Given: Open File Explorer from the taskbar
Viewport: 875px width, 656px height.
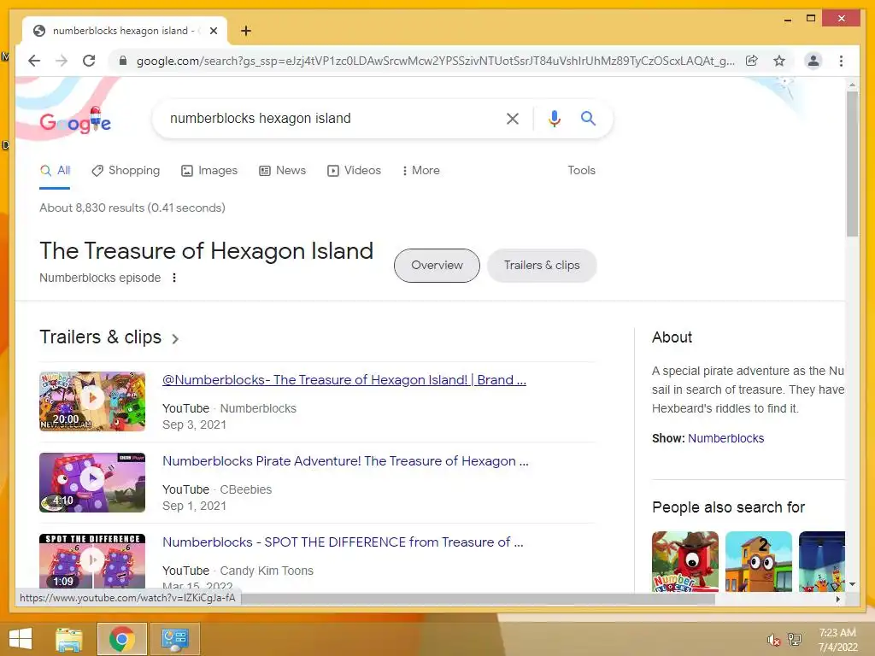Looking at the screenshot, I should [68, 639].
